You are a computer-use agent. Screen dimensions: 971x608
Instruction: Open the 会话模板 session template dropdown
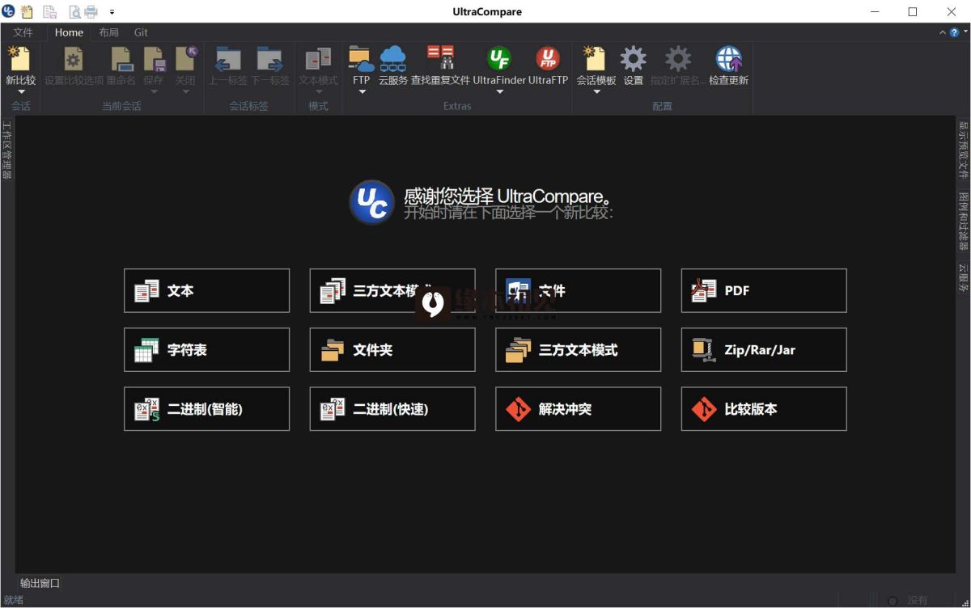(596, 91)
